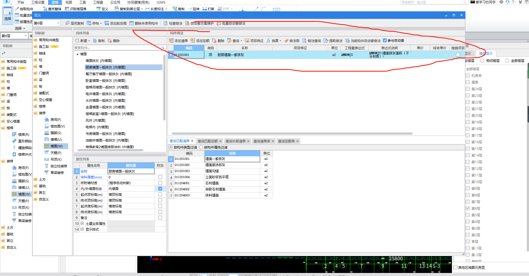Screen dimensions: 529x276
Task: Check 其他区域图元亮显 checkbox
Action: click(x=456, y=267)
